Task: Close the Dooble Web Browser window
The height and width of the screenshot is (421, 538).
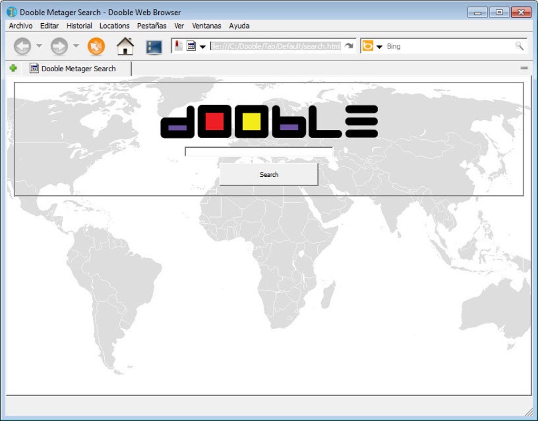Action: [521, 12]
